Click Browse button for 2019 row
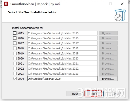The width and height of the screenshot is (130, 101). [108, 53]
